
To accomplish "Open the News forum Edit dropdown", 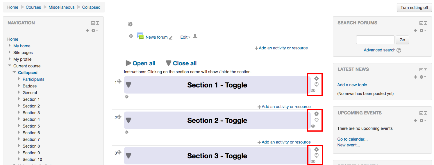I will tap(185, 37).
